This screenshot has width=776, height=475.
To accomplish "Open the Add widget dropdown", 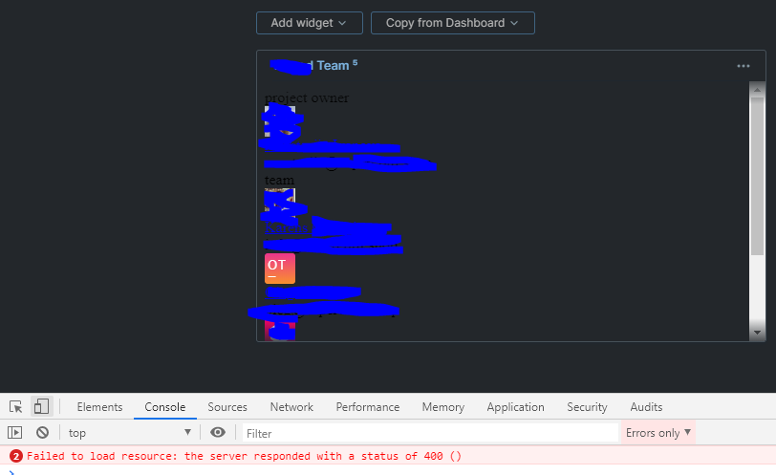I will coord(310,23).
